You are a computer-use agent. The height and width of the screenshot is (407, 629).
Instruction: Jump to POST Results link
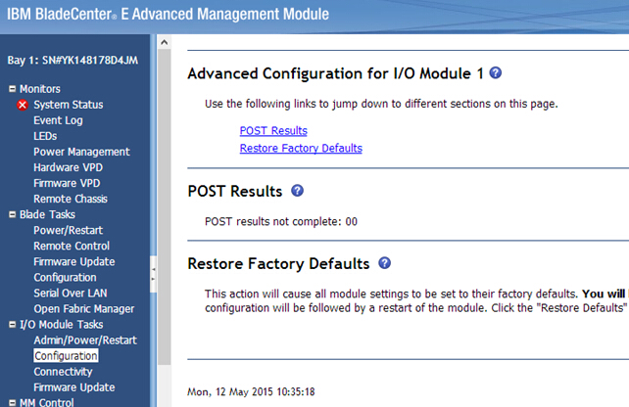tap(273, 130)
